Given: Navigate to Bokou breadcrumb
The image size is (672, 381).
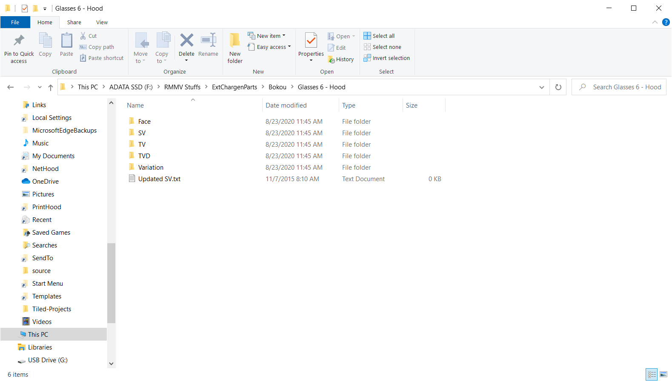Looking at the screenshot, I should pos(277,87).
